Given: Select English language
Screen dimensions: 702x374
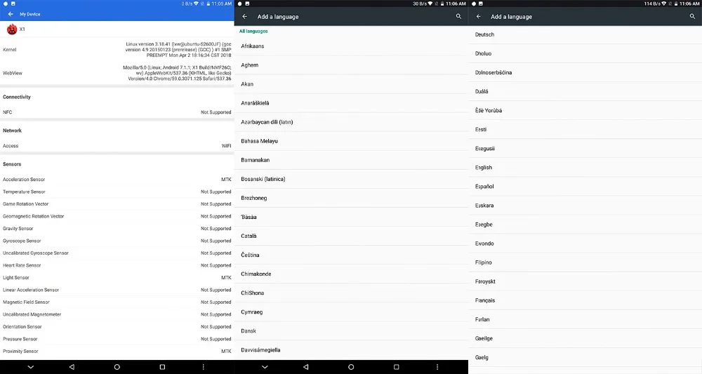Looking at the screenshot, I should pos(585,168).
